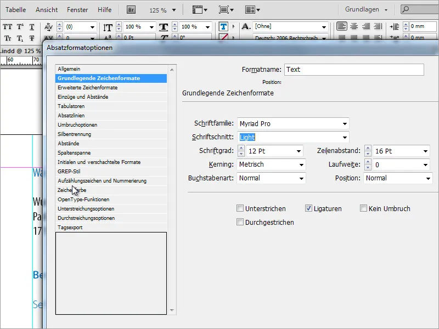Click the left indent icon
439x329 pixels.
coord(395,26)
